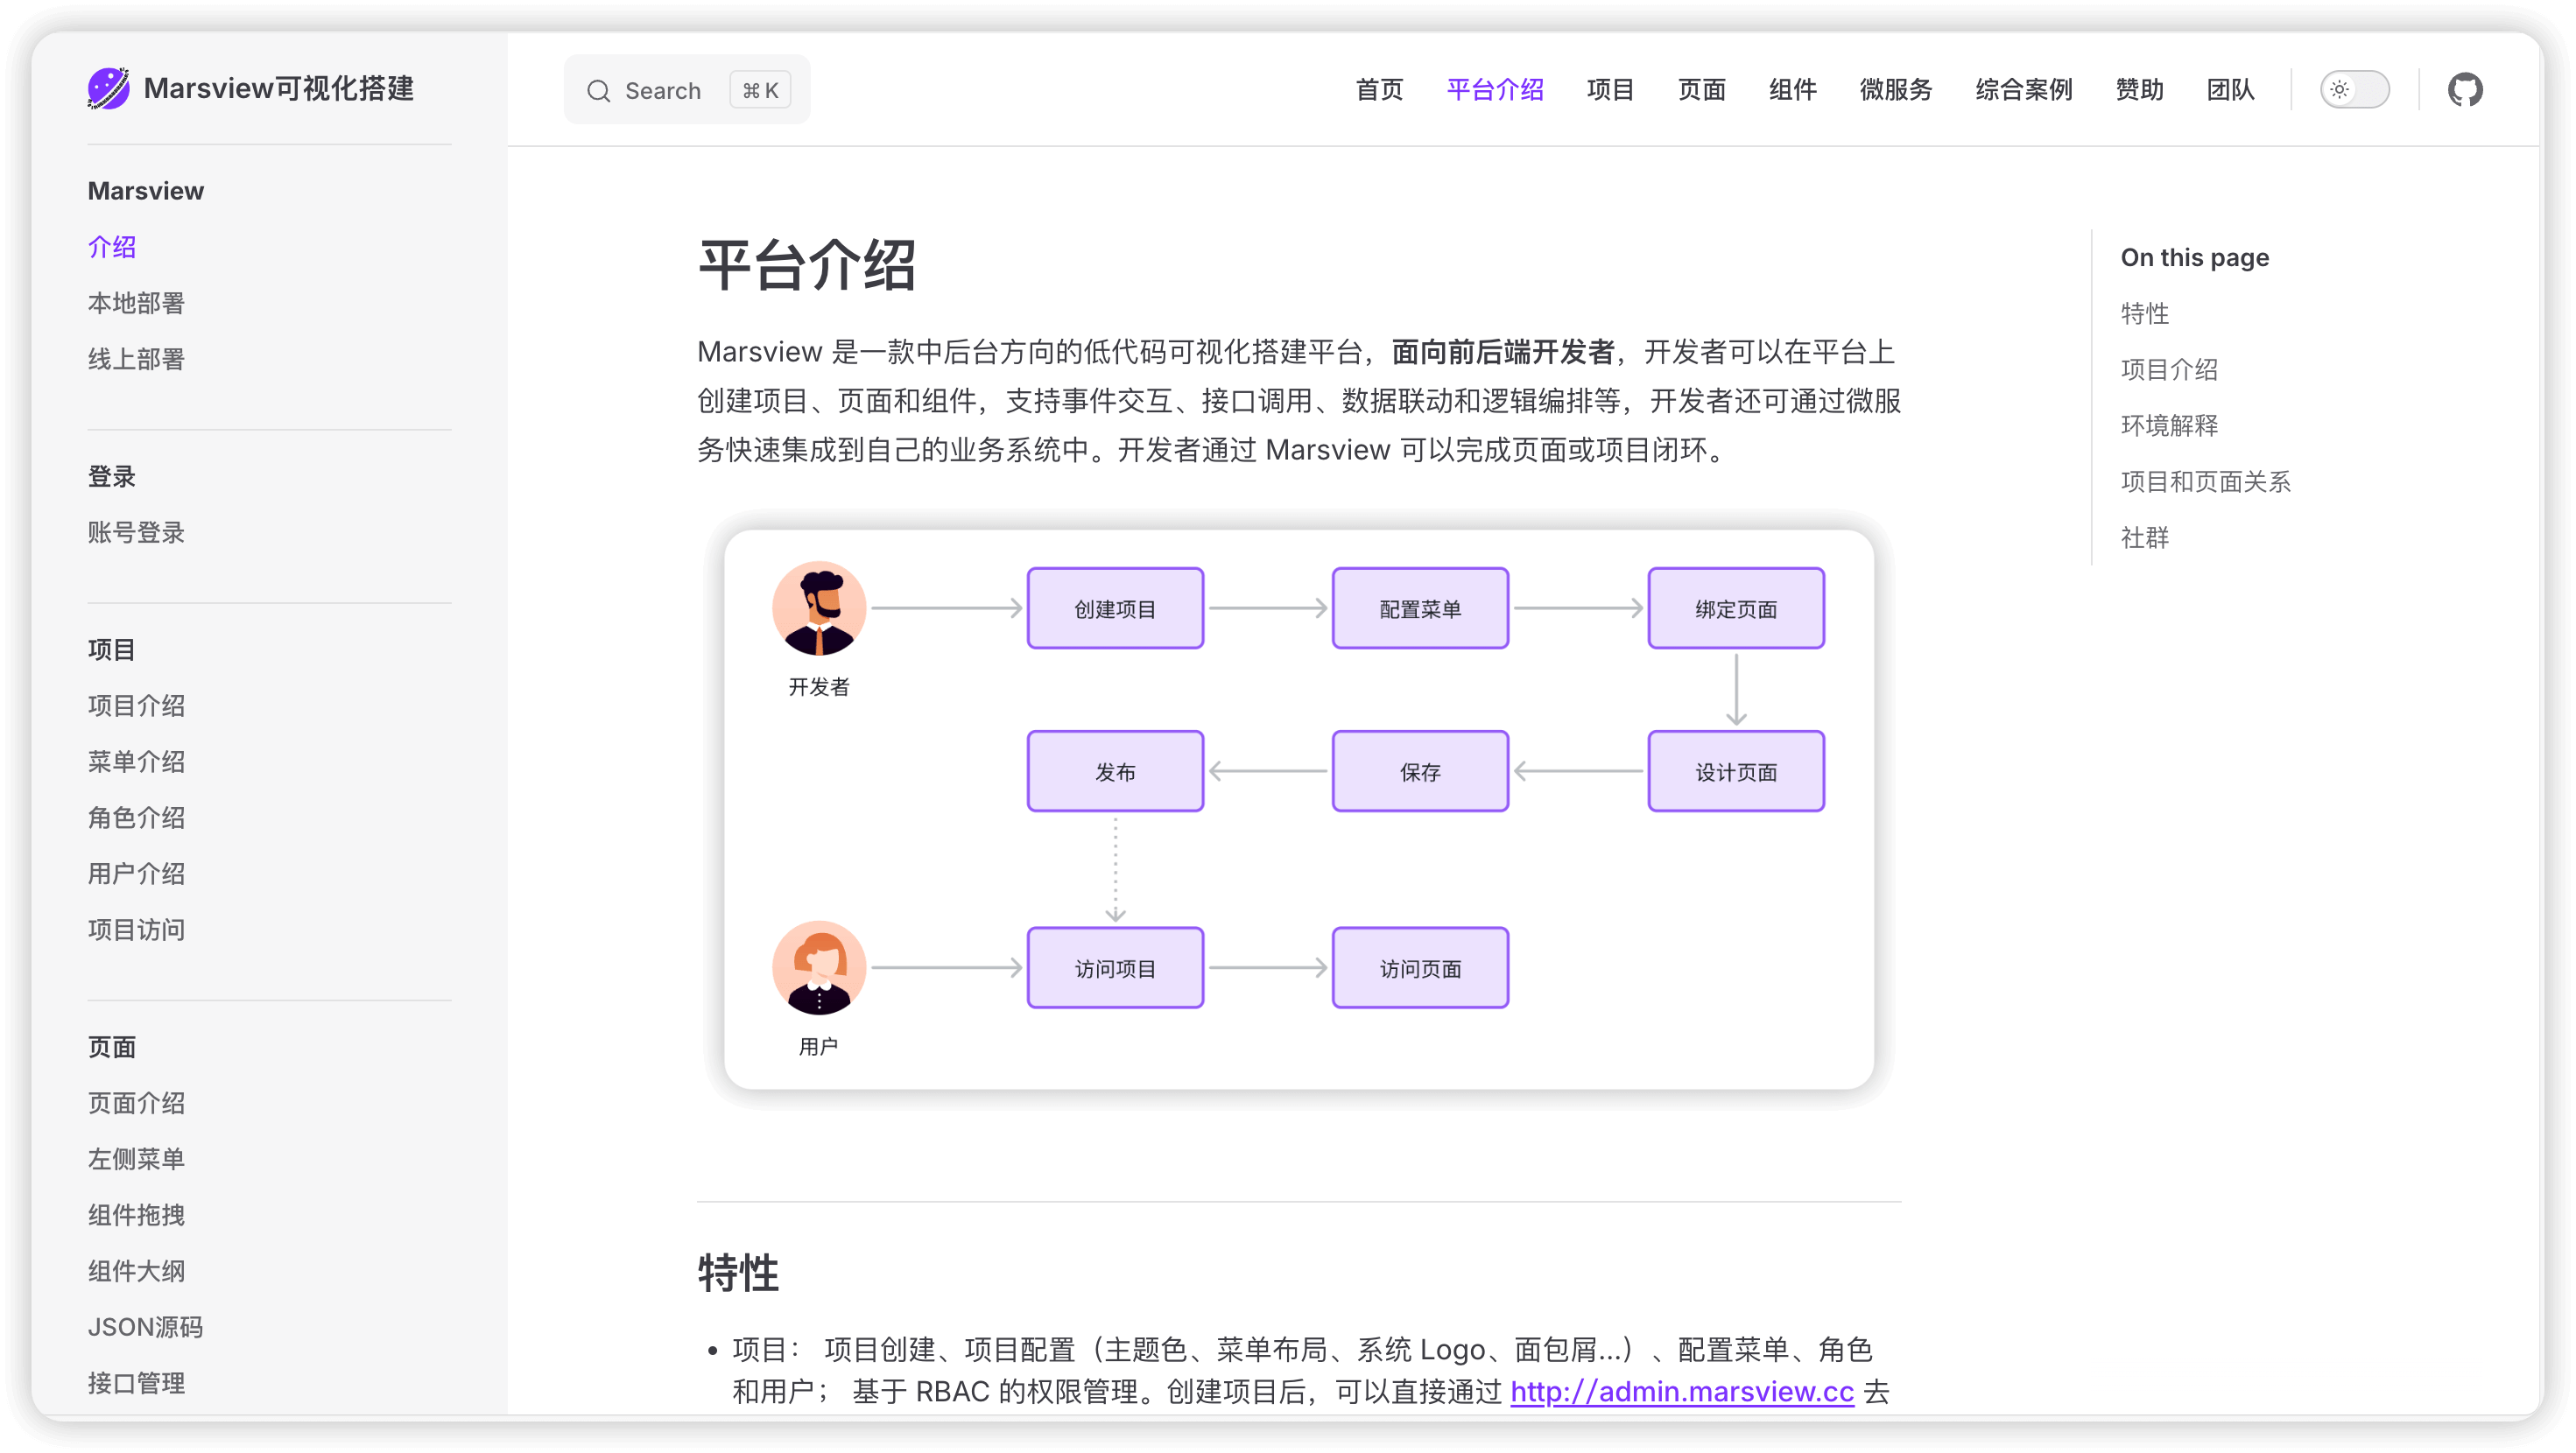The width and height of the screenshot is (2576, 1453).
Task: Click the search magnifier icon
Action: click(x=598, y=88)
